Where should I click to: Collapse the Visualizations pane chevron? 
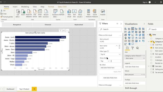pos(144,24)
